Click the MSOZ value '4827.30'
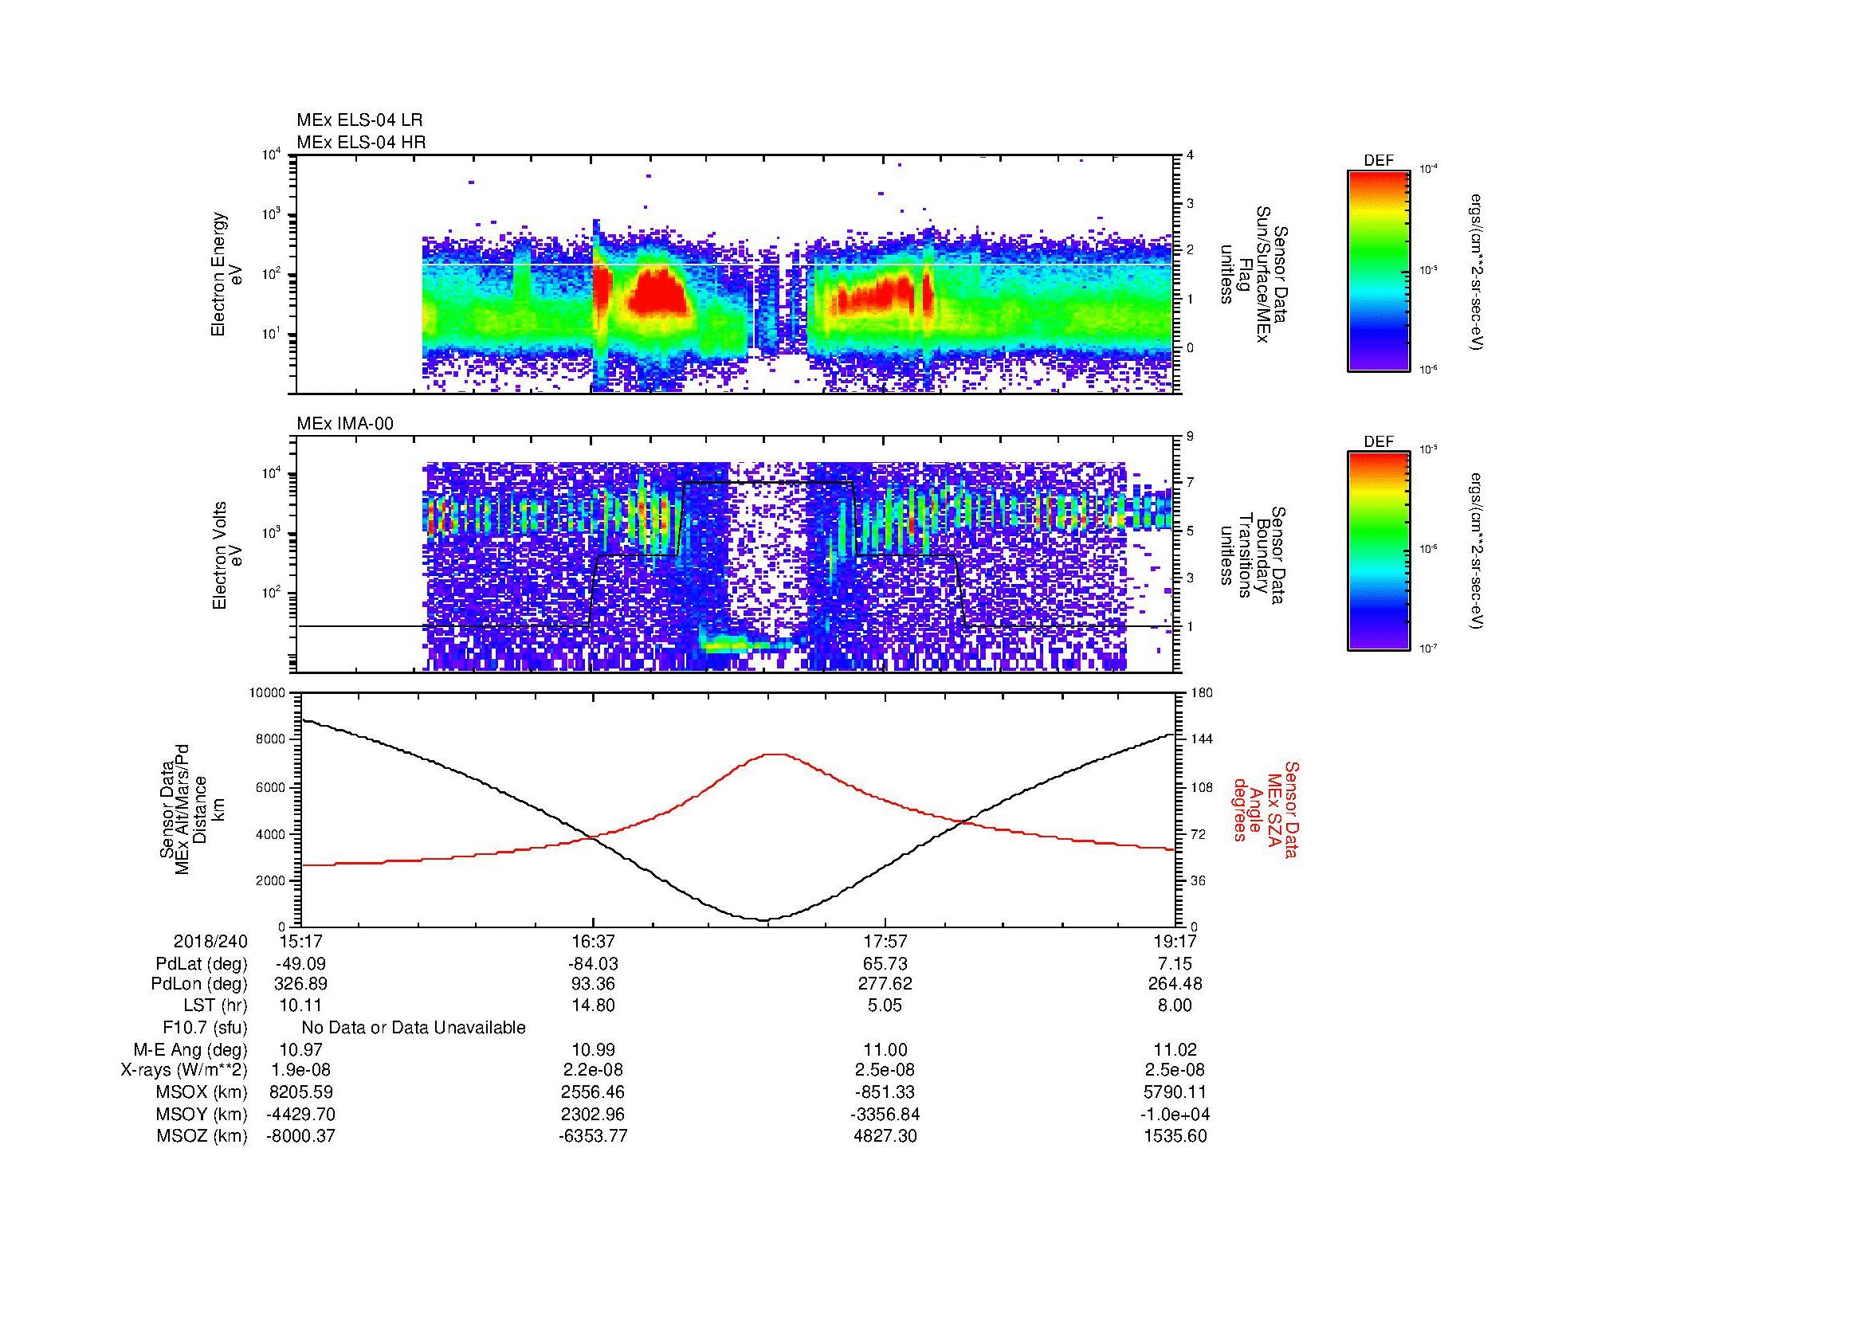 884,1136
